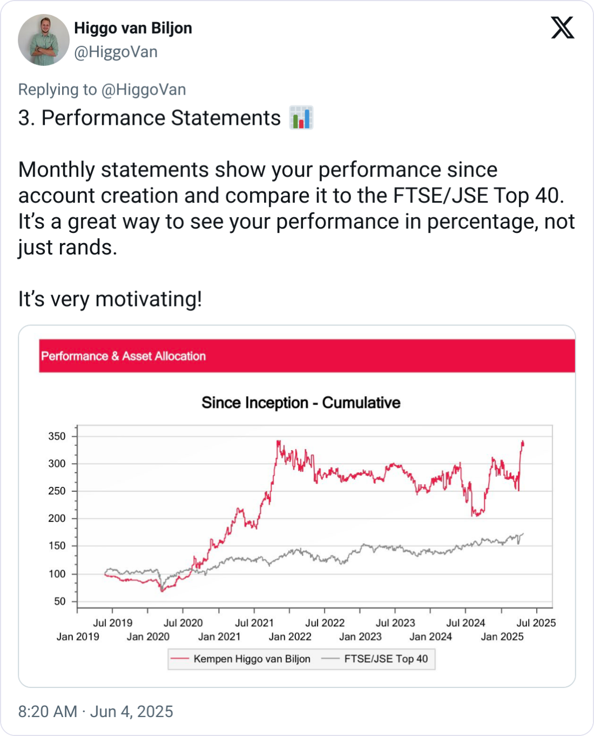Click the X logo icon

pyautogui.click(x=562, y=27)
